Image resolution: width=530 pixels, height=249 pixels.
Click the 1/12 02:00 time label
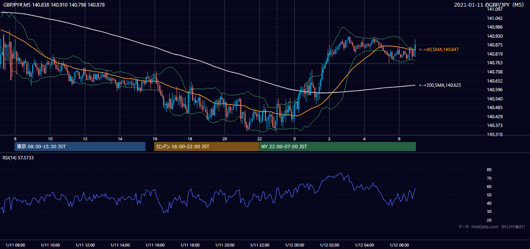pos(330,245)
